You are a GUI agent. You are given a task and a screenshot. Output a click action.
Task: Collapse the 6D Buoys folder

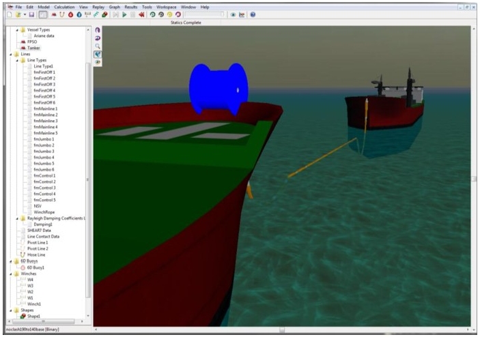[x=11, y=261]
